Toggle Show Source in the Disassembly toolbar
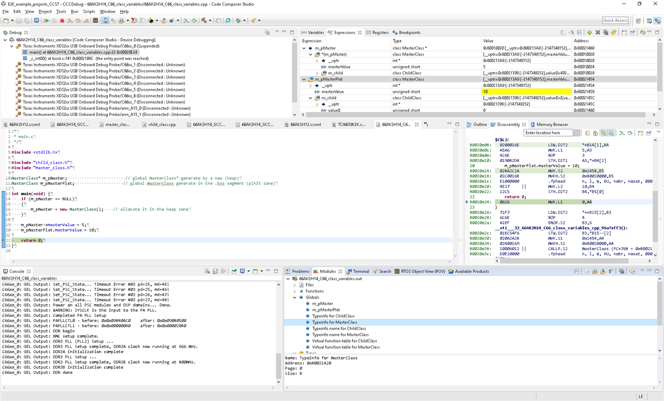664x401 pixels. tap(611, 133)
